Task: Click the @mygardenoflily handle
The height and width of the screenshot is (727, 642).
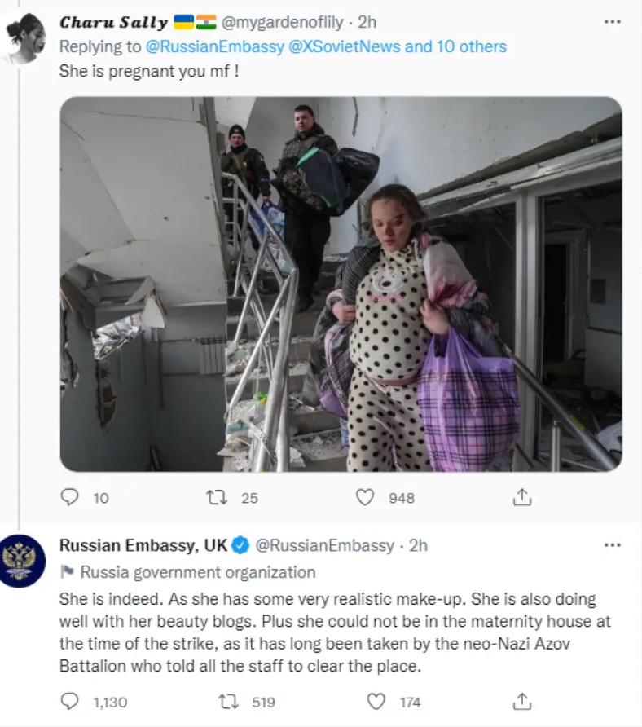Action: click(282, 22)
